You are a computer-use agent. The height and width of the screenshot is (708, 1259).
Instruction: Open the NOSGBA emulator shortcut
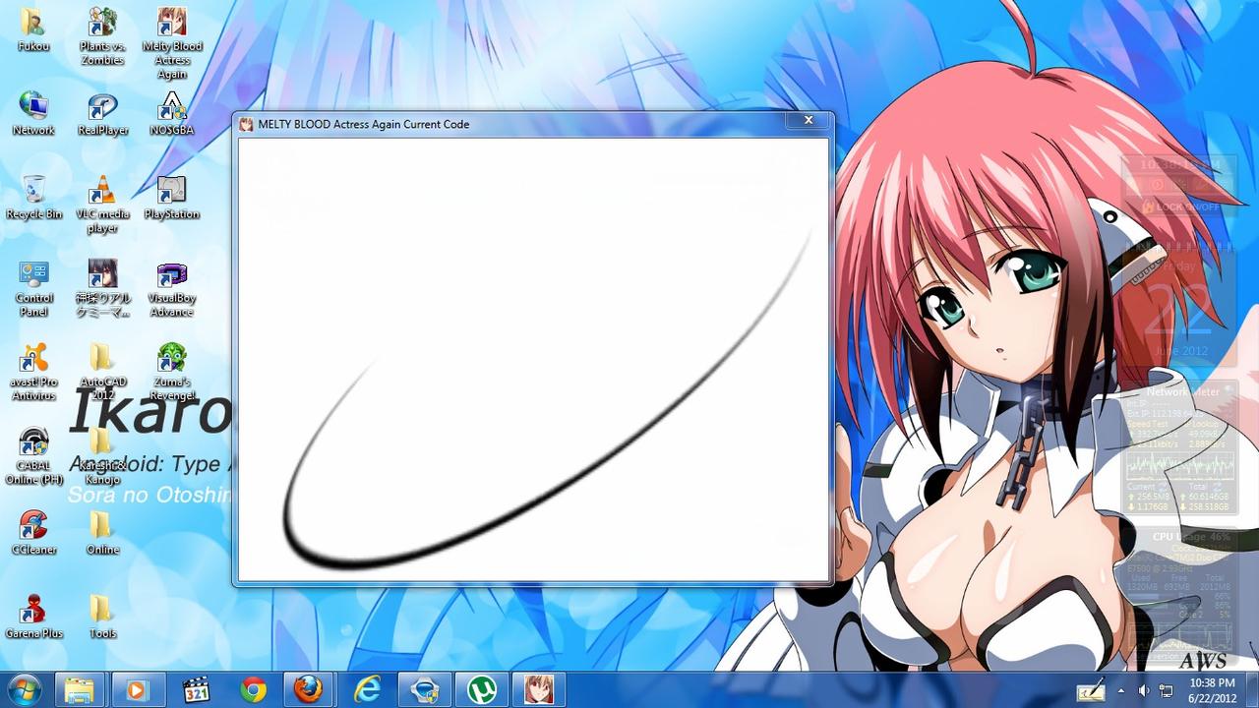(x=172, y=107)
